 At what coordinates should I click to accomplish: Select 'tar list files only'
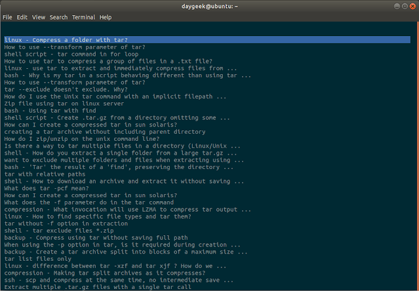[37, 259]
